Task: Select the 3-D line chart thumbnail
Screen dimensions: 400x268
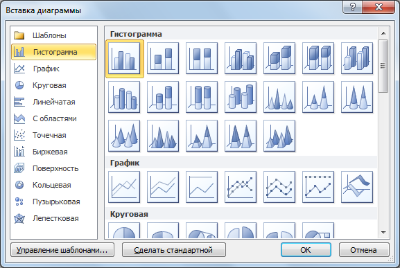Action: [357, 187]
